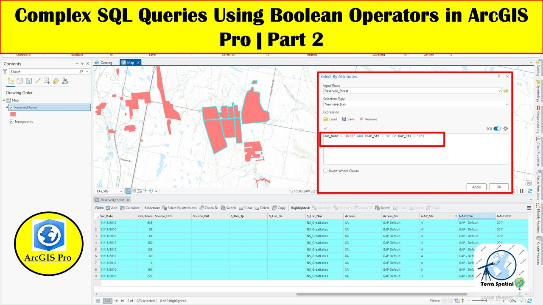Select List By Labeling tag icon
This screenshot has height=305, width=543.
(56, 81)
